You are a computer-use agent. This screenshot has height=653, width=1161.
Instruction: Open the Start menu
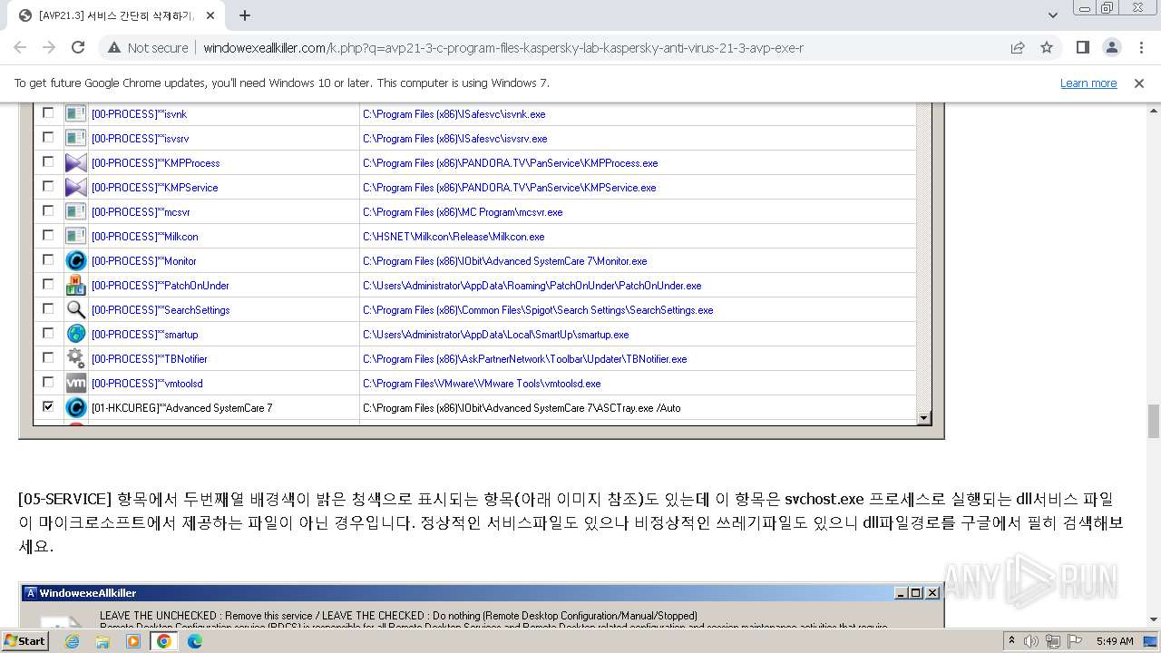(x=25, y=641)
